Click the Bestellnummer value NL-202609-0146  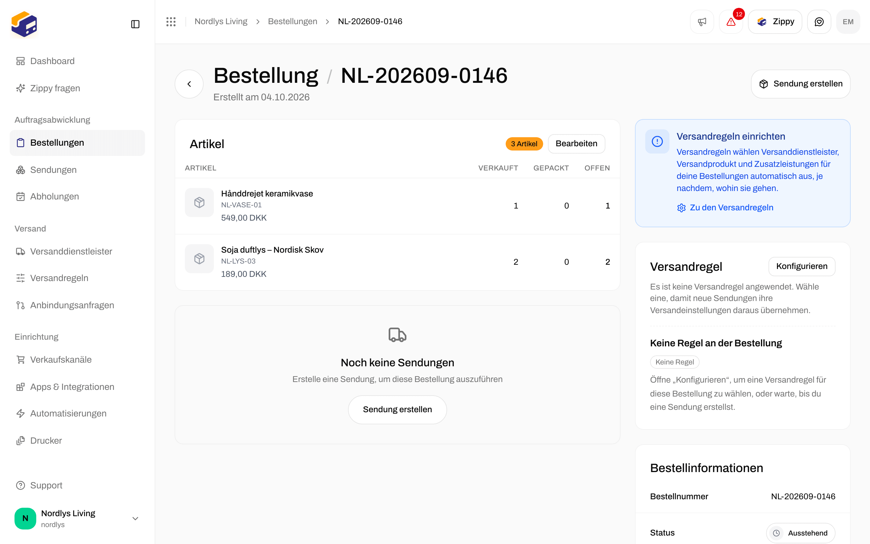pyautogui.click(x=803, y=497)
